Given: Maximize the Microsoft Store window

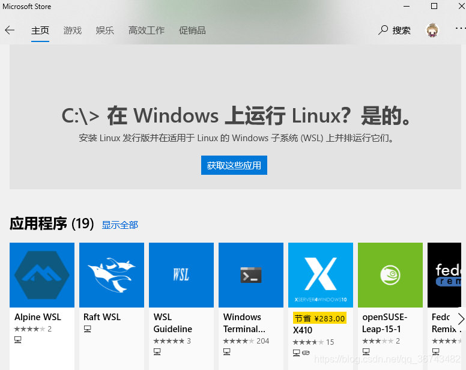Looking at the screenshot, I should pos(434,6).
